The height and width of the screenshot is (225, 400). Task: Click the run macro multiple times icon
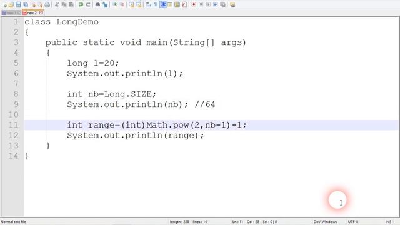point(216,4)
